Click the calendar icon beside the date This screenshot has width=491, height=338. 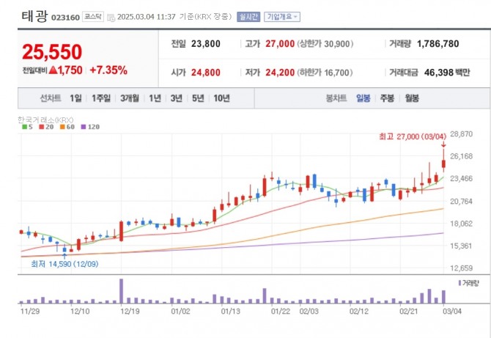(111, 18)
